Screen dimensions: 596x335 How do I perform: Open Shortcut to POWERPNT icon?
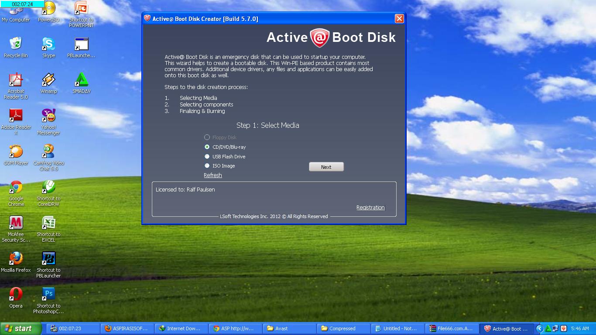pos(81,14)
